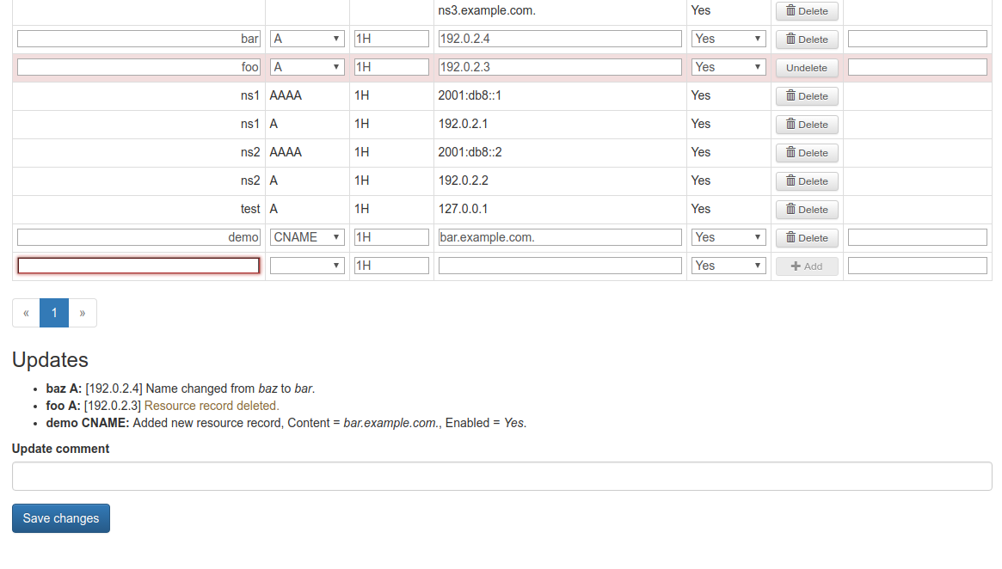Edit the TTL field of demo record

pos(391,237)
